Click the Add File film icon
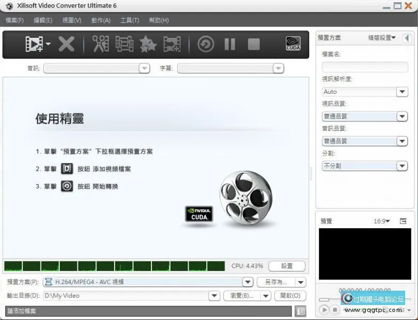The height and width of the screenshot is (320, 418). pyautogui.click(x=34, y=44)
